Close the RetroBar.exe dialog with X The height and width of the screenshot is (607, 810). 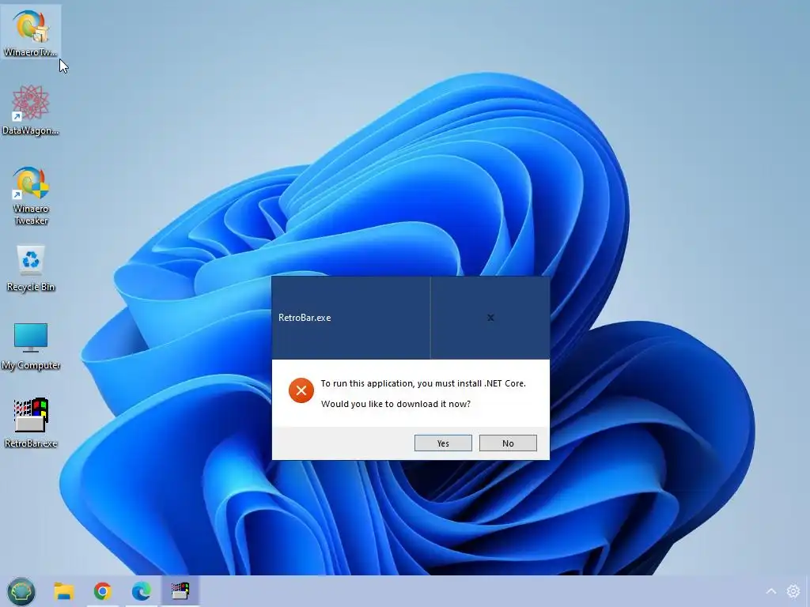490,318
